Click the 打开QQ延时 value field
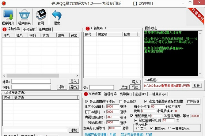This screenshot has width=205, height=136. point(113,112)
